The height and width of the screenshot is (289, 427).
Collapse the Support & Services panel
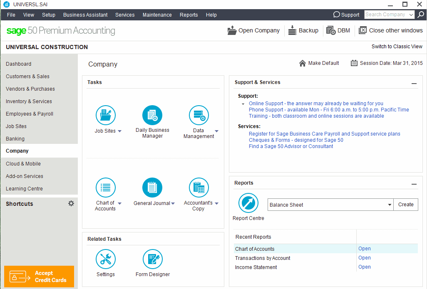[x=414, y=84]
